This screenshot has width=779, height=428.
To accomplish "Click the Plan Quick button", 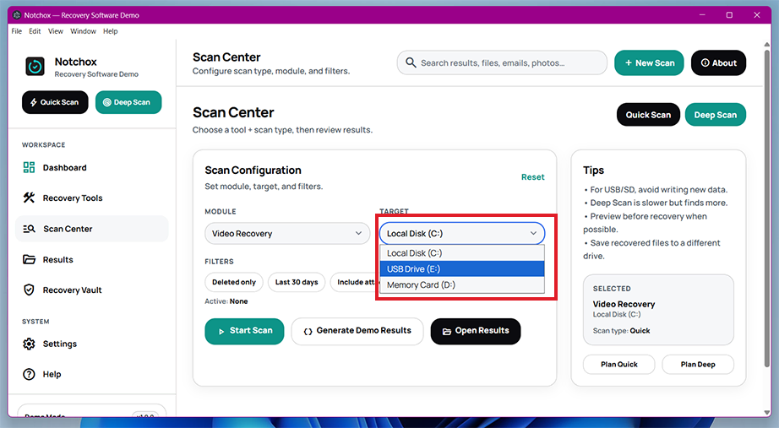I will point(619,365).
